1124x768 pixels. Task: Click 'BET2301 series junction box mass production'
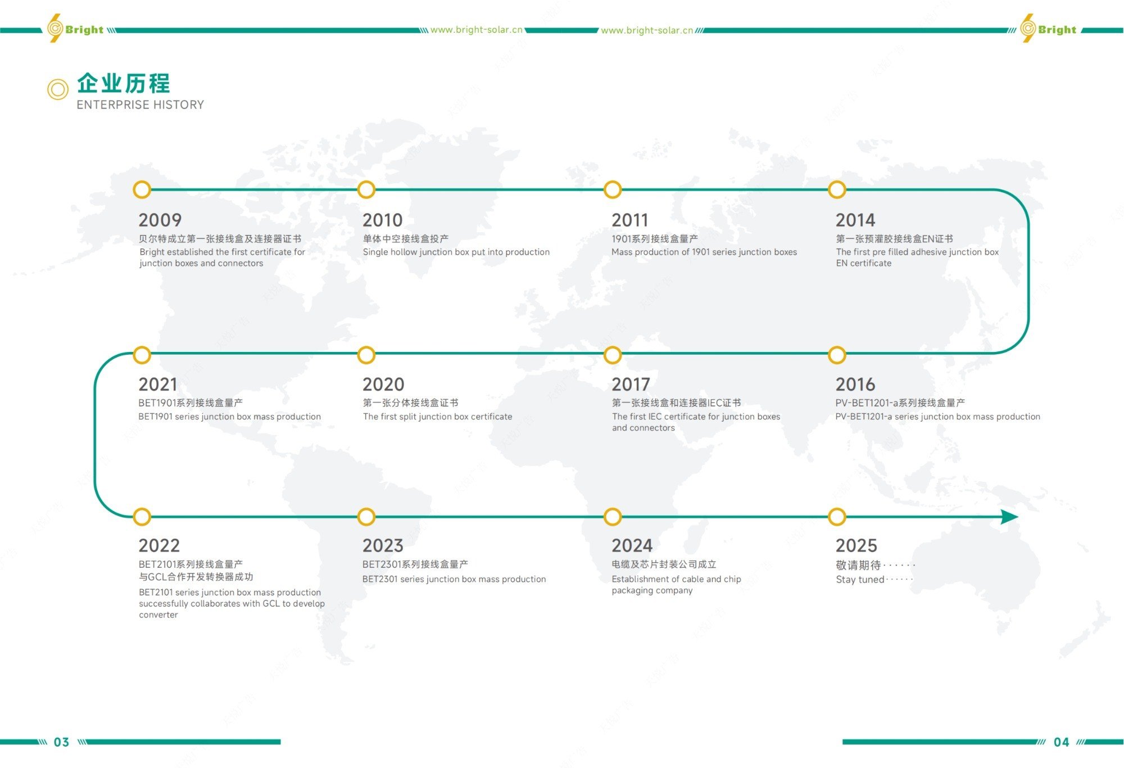point(454,579)
